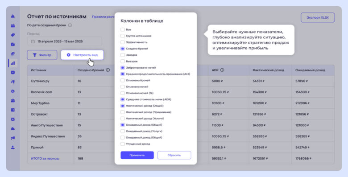This screenshot has height=177, width=348.
Task: Select the Яндекс Путешествия source row
Action: [x=48, y=136]
